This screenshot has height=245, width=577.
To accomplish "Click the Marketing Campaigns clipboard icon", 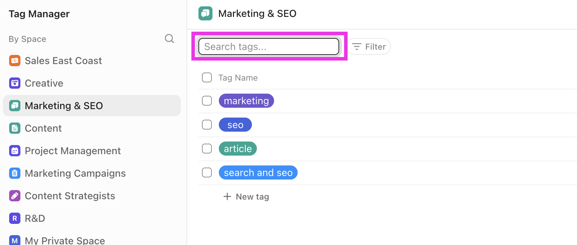I will point(15,173).
